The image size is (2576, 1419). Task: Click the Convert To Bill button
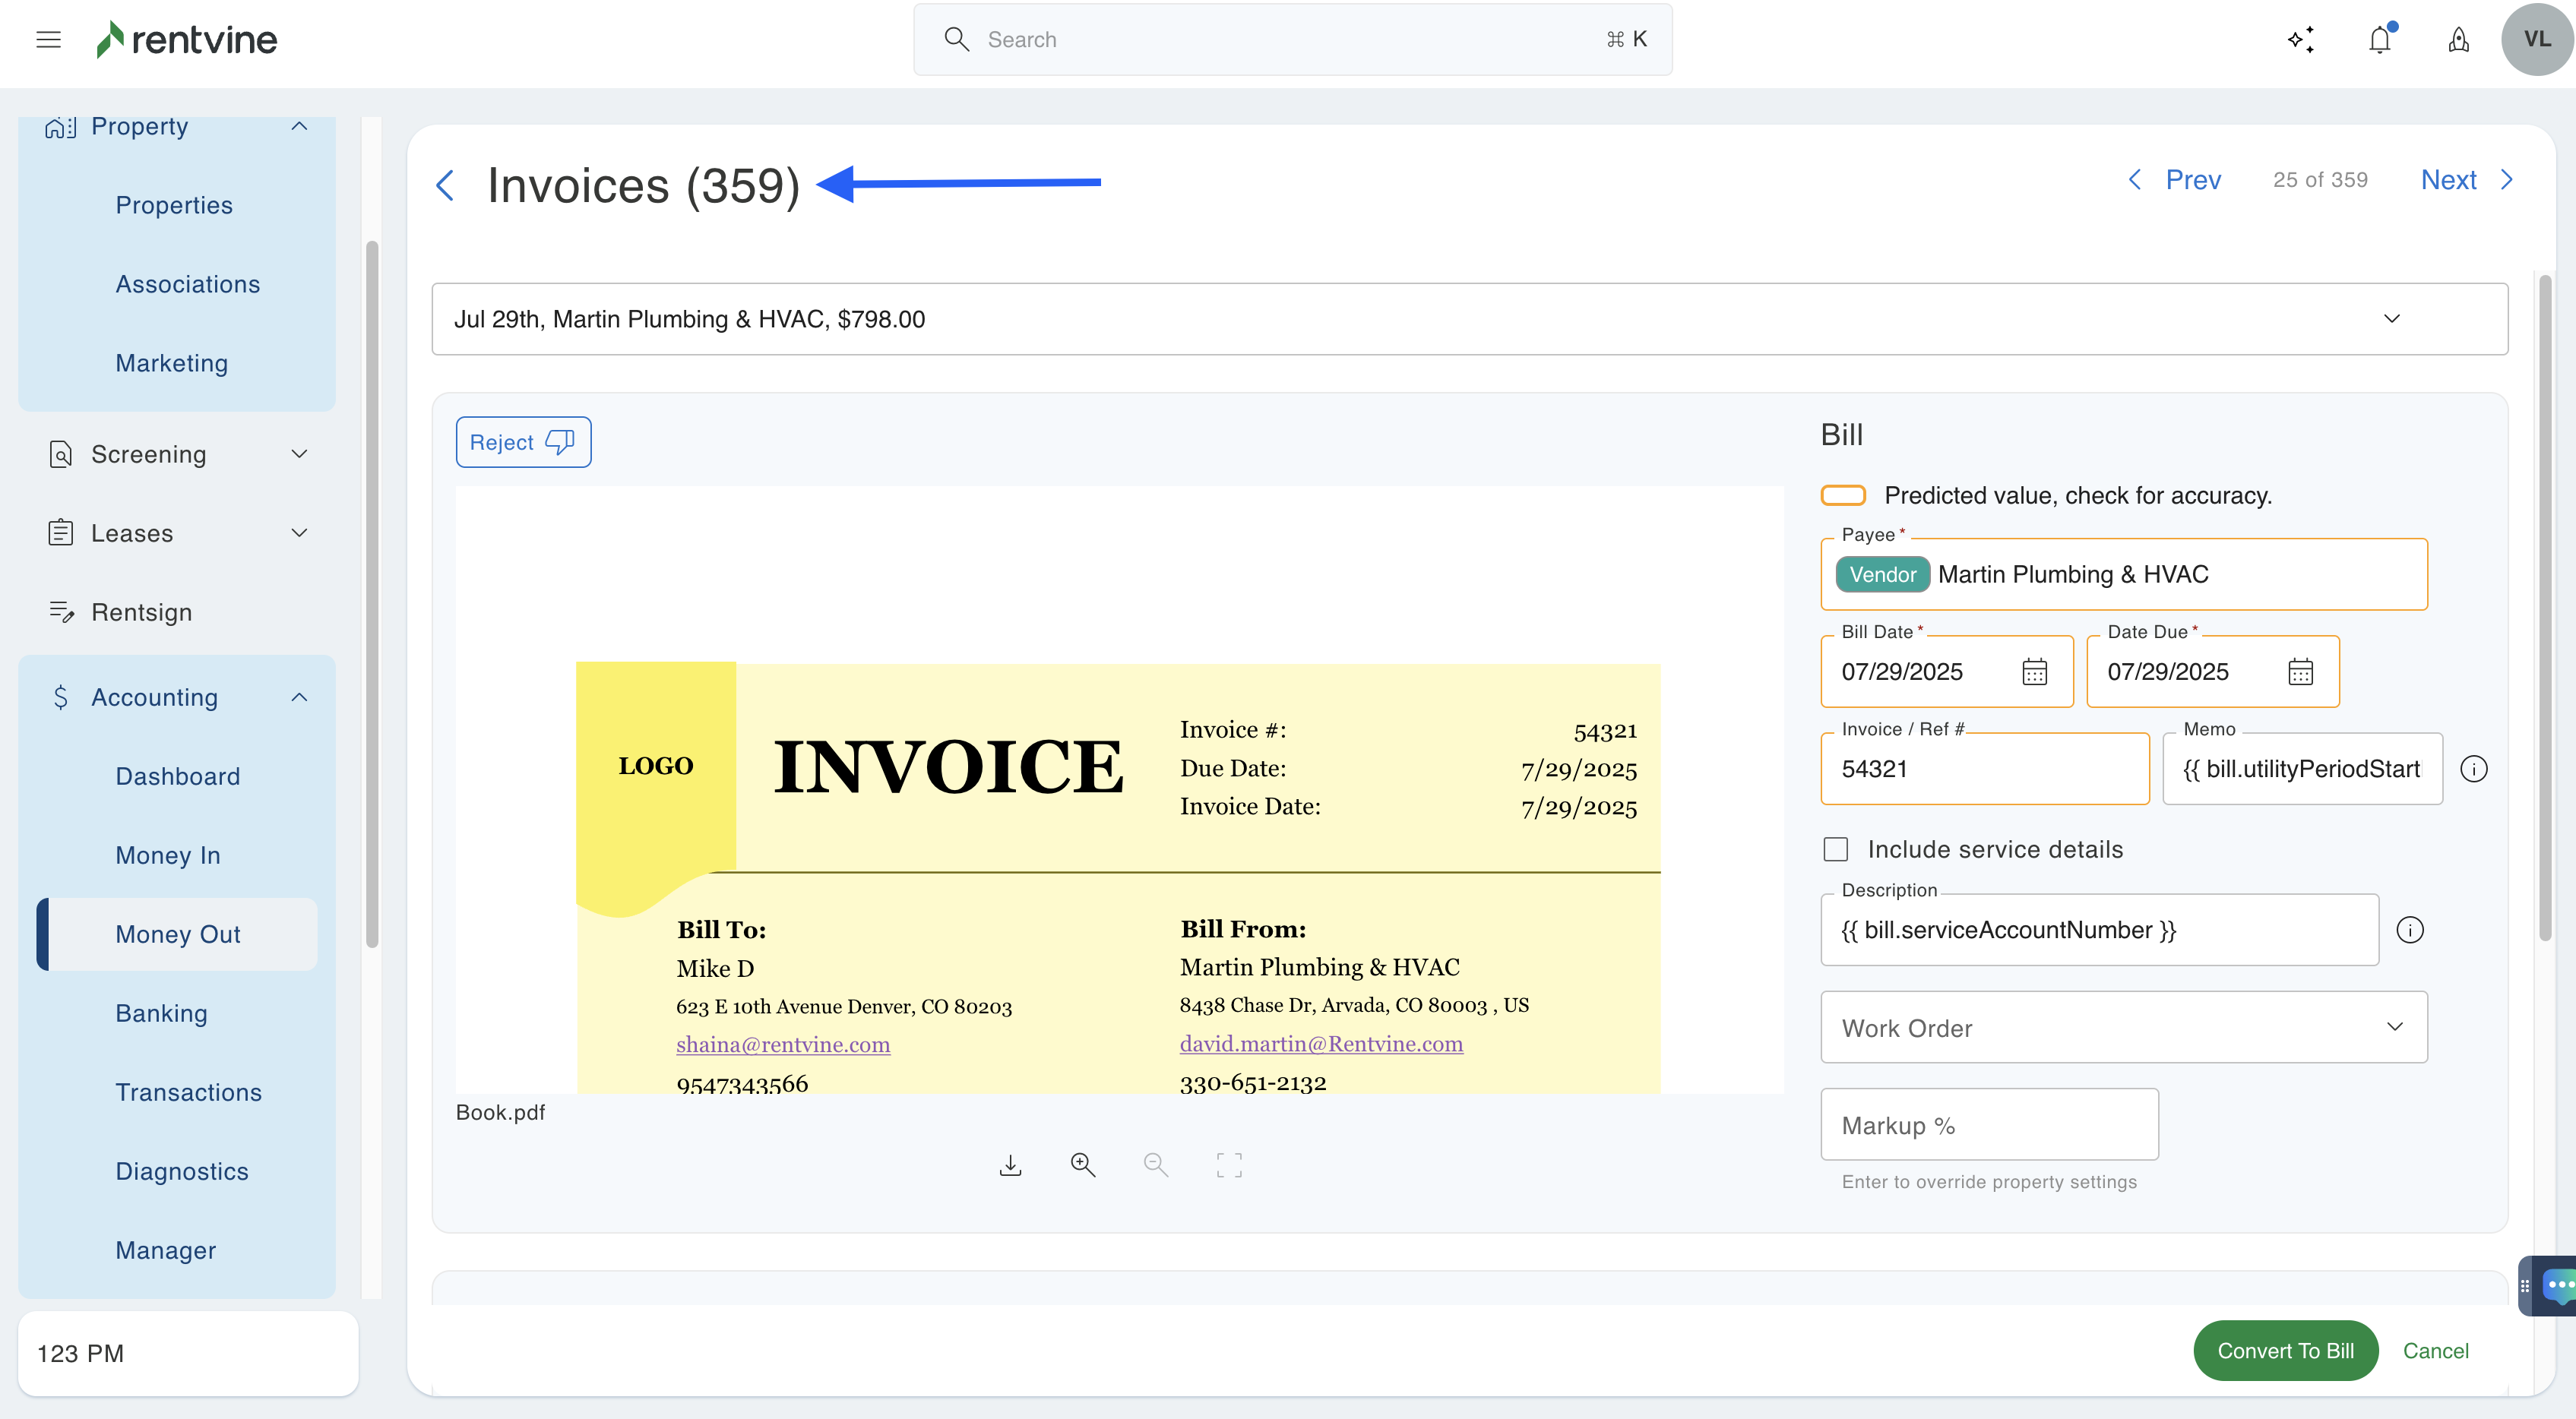[2285, 1351]
